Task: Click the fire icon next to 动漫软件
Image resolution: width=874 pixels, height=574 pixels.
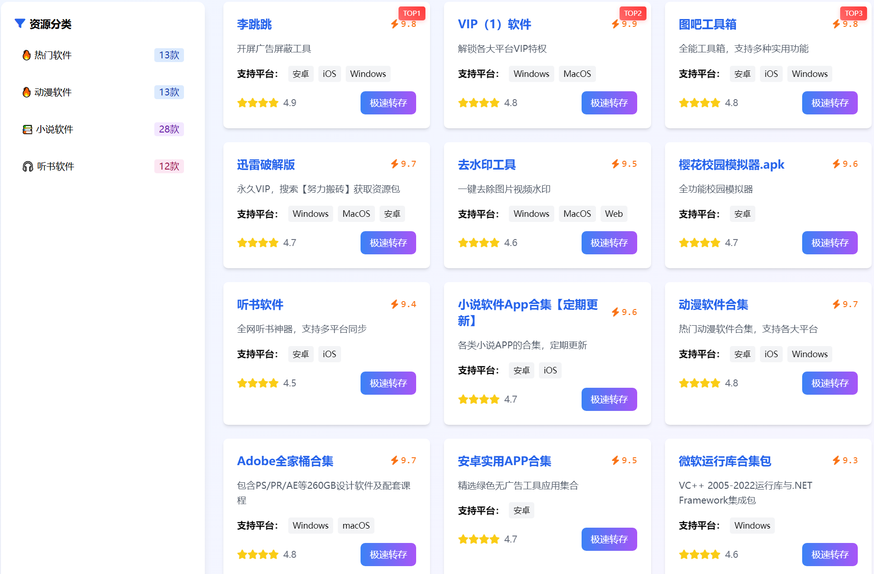Action: (26, 92)
